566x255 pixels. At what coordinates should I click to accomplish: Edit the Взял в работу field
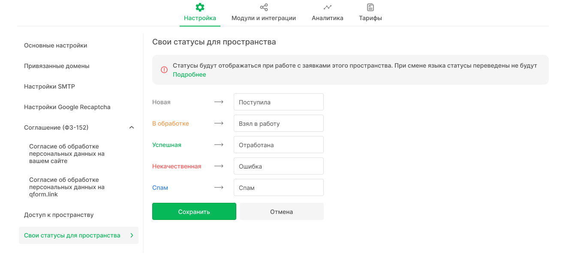[279, 123]
